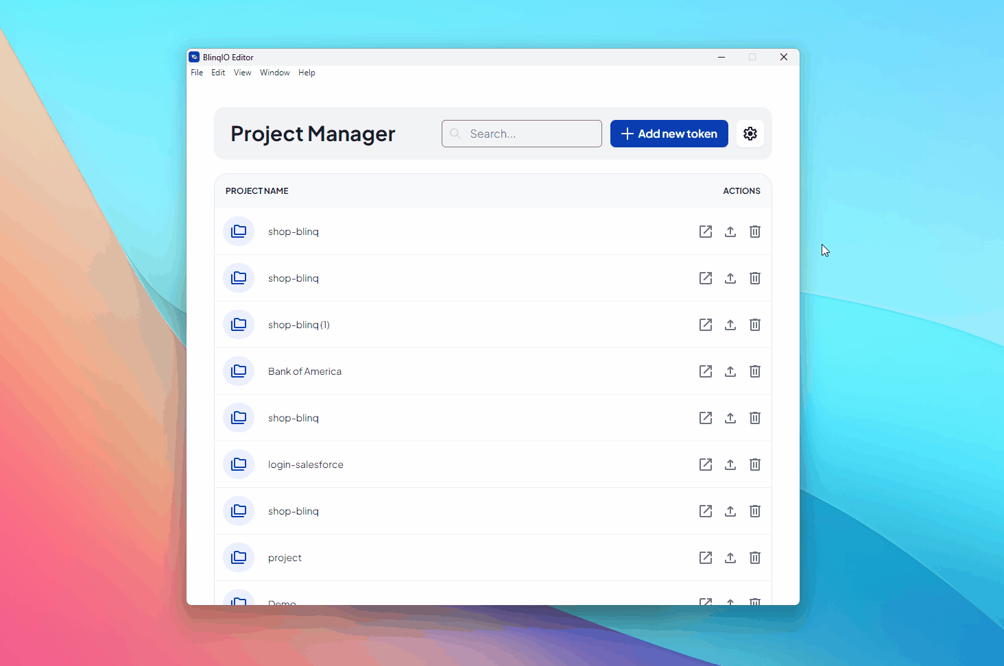Click the ACTIONS column header
Screen dimensions: 1004x666
[741, 191]
